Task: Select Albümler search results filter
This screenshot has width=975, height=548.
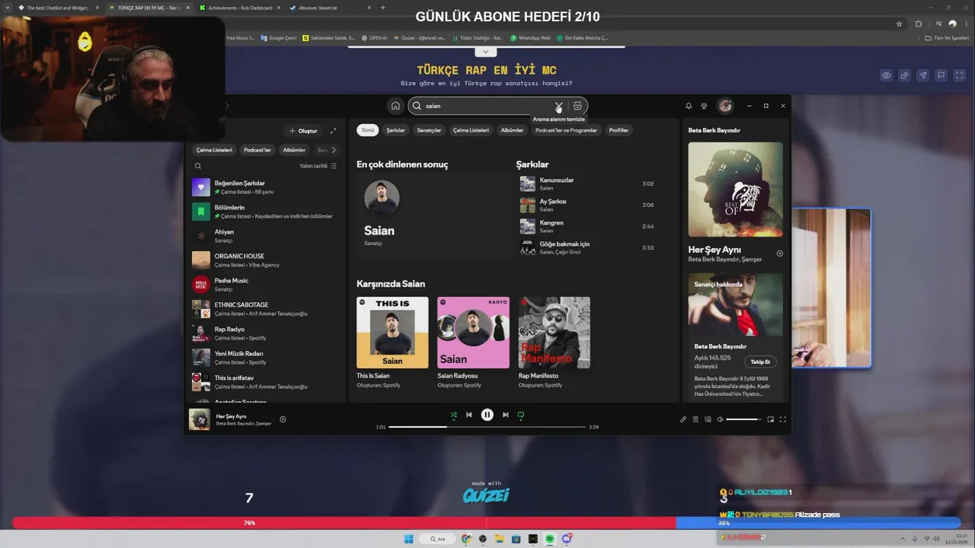Action: [512, 130]
